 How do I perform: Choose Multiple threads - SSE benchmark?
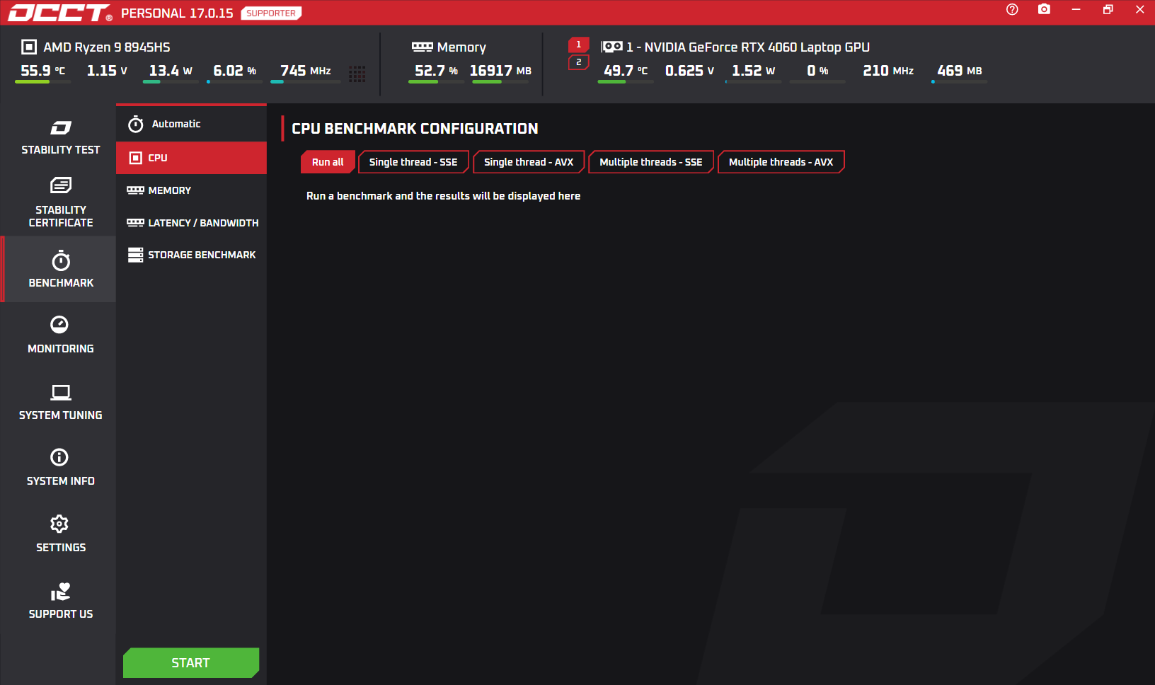(x=651, y=162)
